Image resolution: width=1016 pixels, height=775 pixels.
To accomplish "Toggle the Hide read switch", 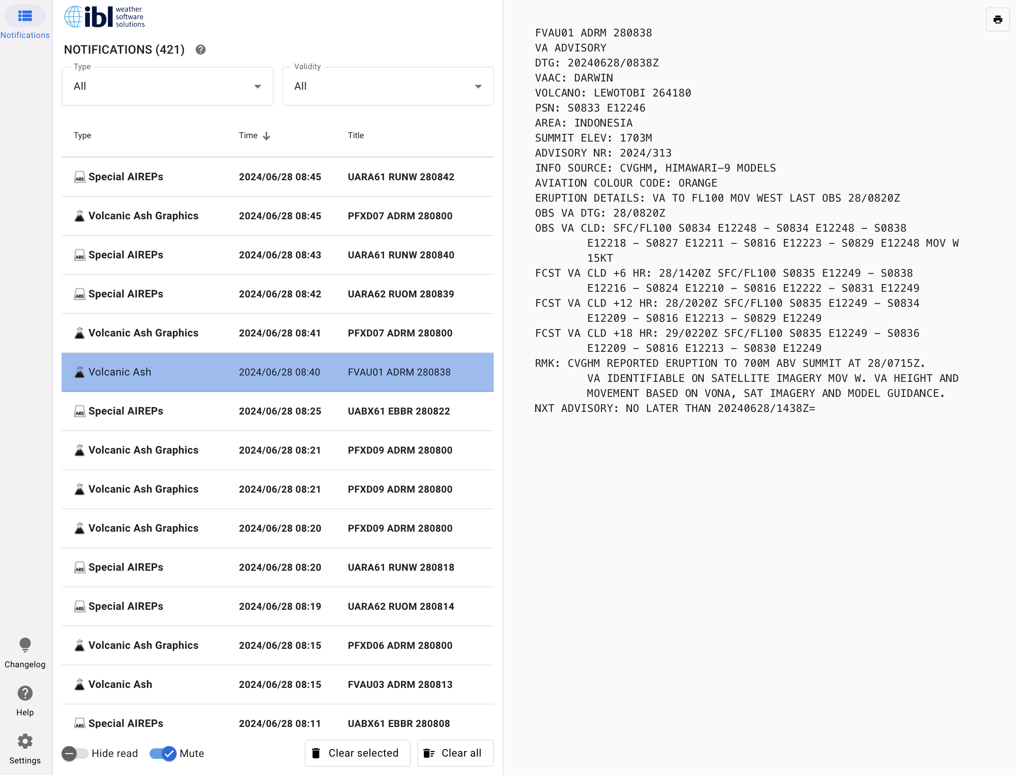I will pos(75,754).
